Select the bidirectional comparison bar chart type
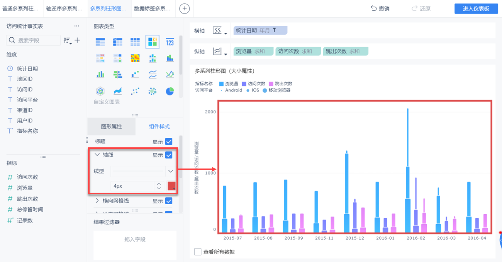 point(118,74)
